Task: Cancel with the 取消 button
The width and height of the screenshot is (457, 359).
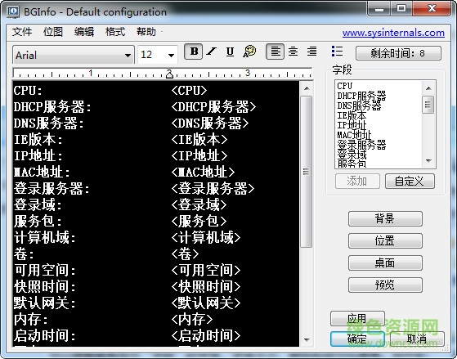Action: (x=417, y=339)
